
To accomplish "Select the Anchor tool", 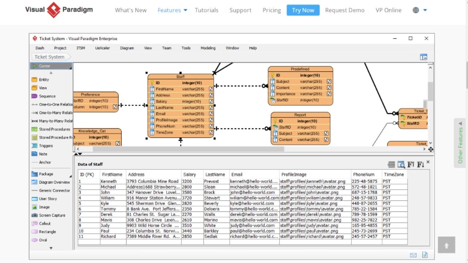I will [41, 162].
